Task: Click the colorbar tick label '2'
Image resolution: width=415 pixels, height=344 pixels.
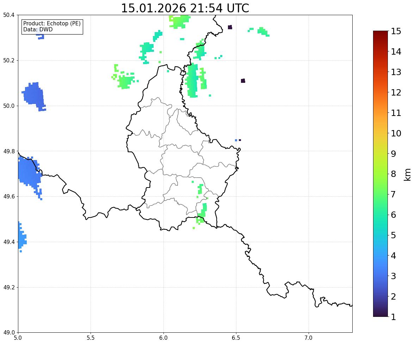Action: (x=394, y=296)
